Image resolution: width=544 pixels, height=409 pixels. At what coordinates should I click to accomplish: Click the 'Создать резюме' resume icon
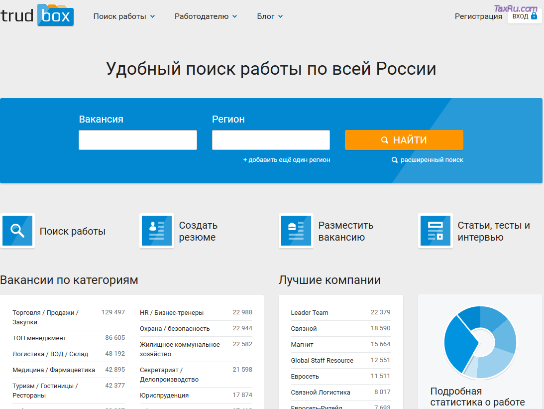[157, 231]
